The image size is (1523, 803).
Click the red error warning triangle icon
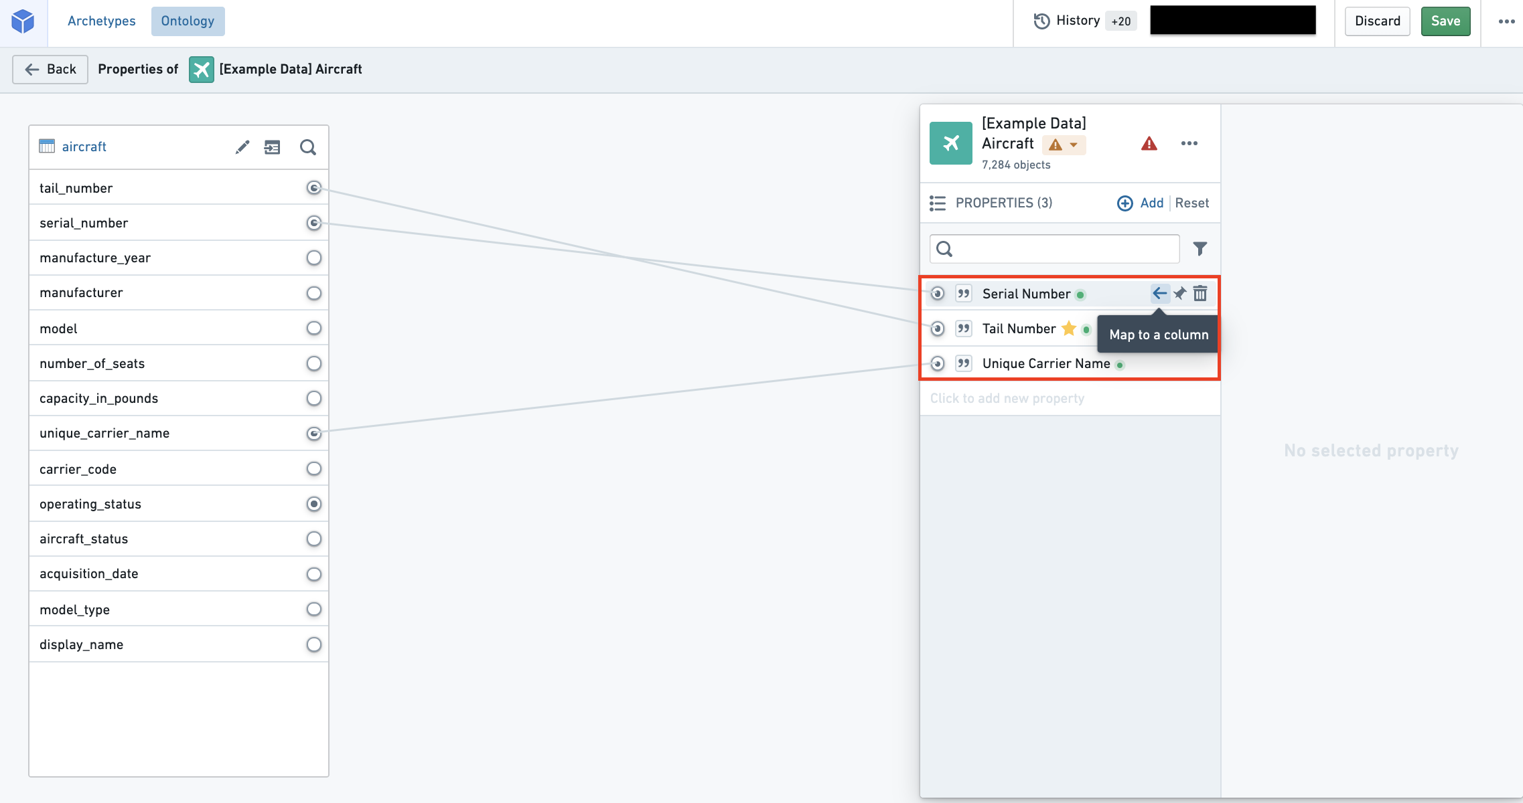(x=1149, y=144)
